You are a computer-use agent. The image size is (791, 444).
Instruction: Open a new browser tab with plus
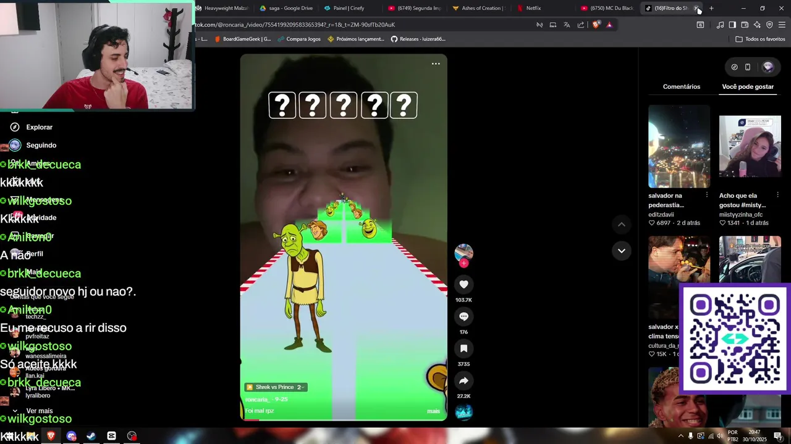pos(711,8)
